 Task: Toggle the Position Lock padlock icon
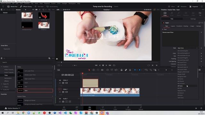(130, 70)
